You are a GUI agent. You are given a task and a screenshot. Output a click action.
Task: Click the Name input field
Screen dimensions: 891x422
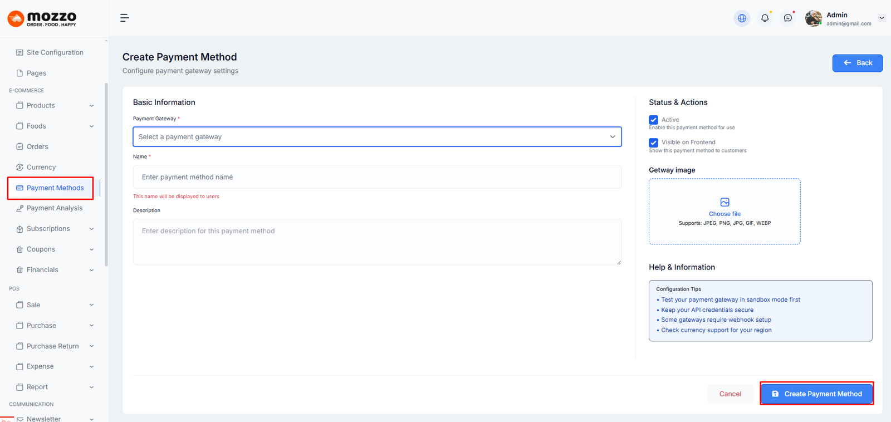pyautogui.click(x=377, y=177)
